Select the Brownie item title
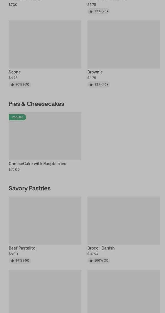Screen dimensions: 165x313 (x=95, y=72)
